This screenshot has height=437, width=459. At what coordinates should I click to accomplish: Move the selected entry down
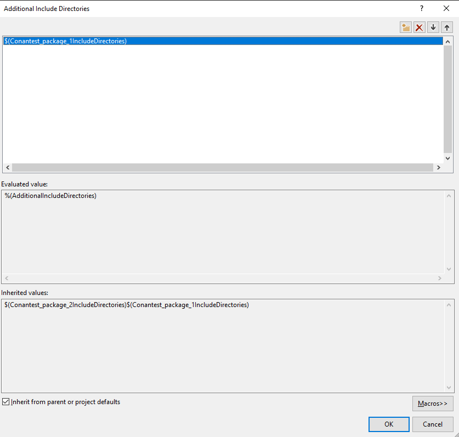pos(433,27)
